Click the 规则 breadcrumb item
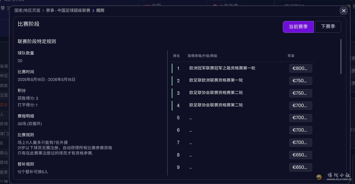The width and height of the screenshot is (355, 184). (x=100, y=11)
